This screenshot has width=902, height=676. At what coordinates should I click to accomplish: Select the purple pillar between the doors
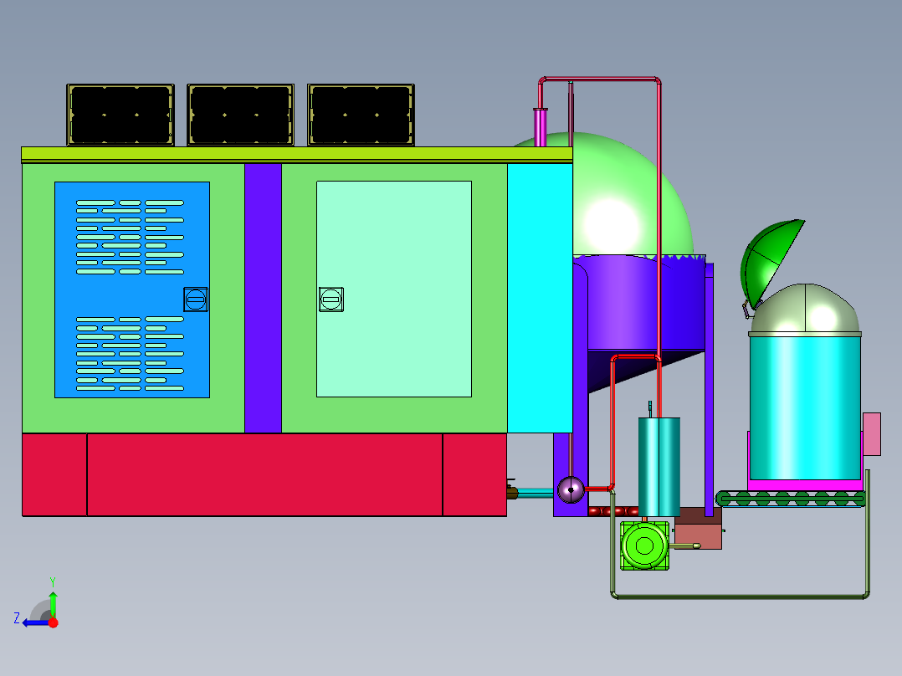(263, 298)
